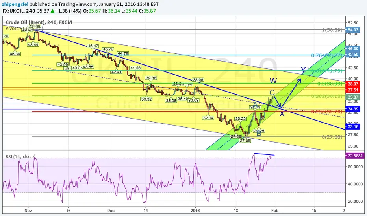Click the 46.47 pivot high label
The image size is (367, 216).
(x=93, y=46)
